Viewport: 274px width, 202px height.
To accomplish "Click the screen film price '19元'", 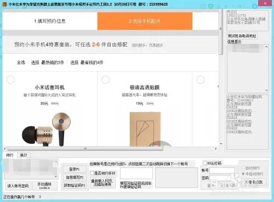I will tap(139, 104).
